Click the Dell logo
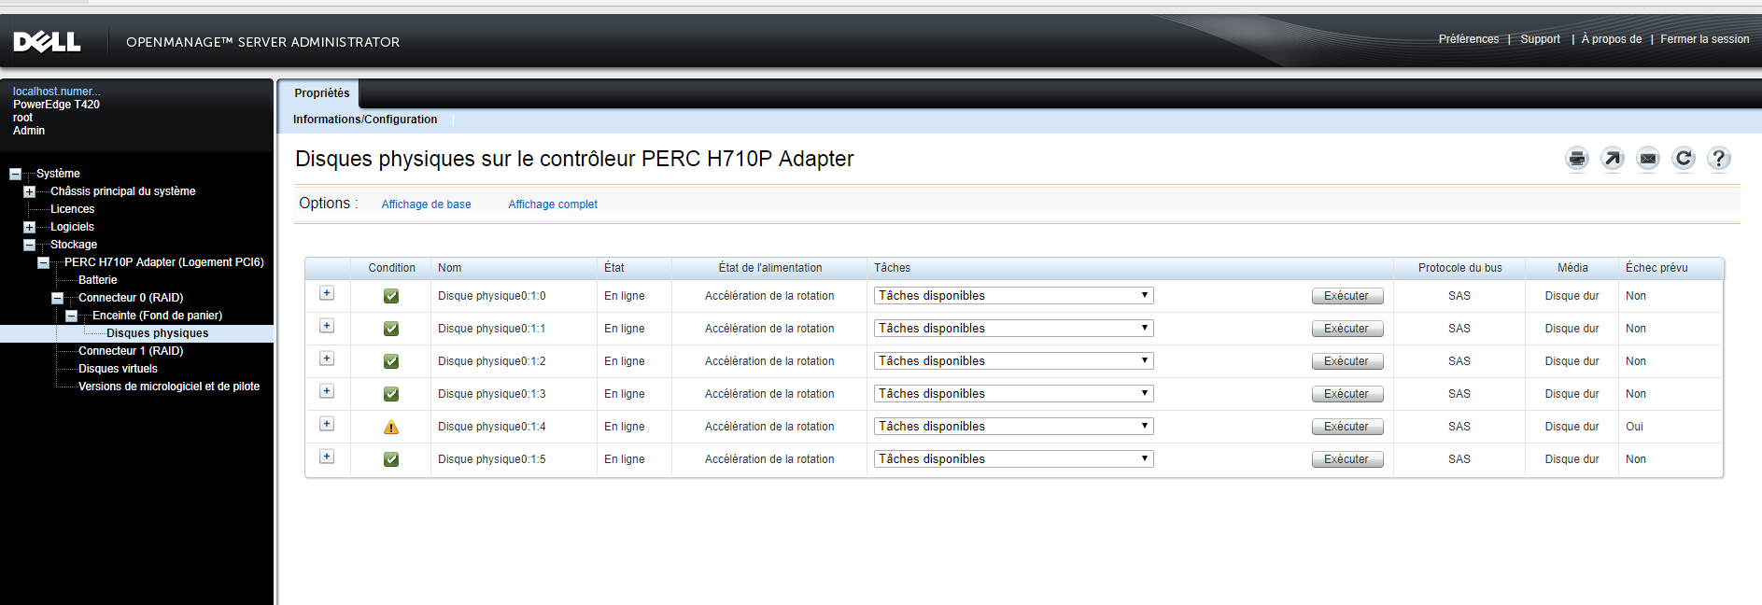Image resolution: width=1762 pixels, height=605 pixels. pos(47,41)
